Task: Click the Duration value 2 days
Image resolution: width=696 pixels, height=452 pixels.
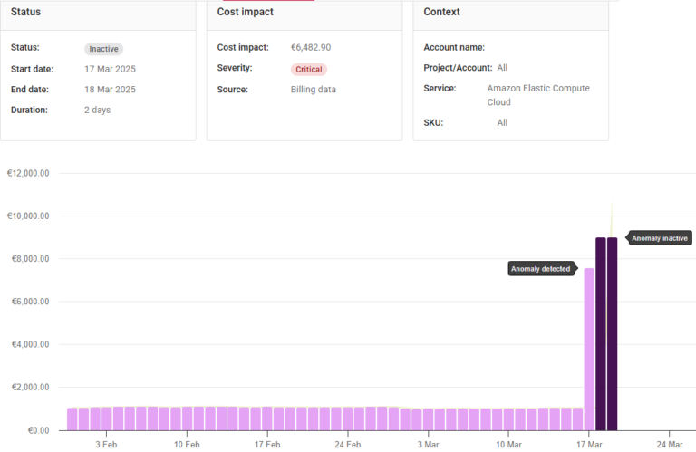Action: pyautogui.click(x=98, y=110)
